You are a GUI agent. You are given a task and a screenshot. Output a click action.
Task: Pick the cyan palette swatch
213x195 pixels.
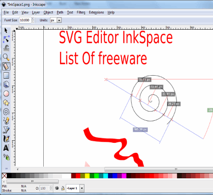(106, 176)
